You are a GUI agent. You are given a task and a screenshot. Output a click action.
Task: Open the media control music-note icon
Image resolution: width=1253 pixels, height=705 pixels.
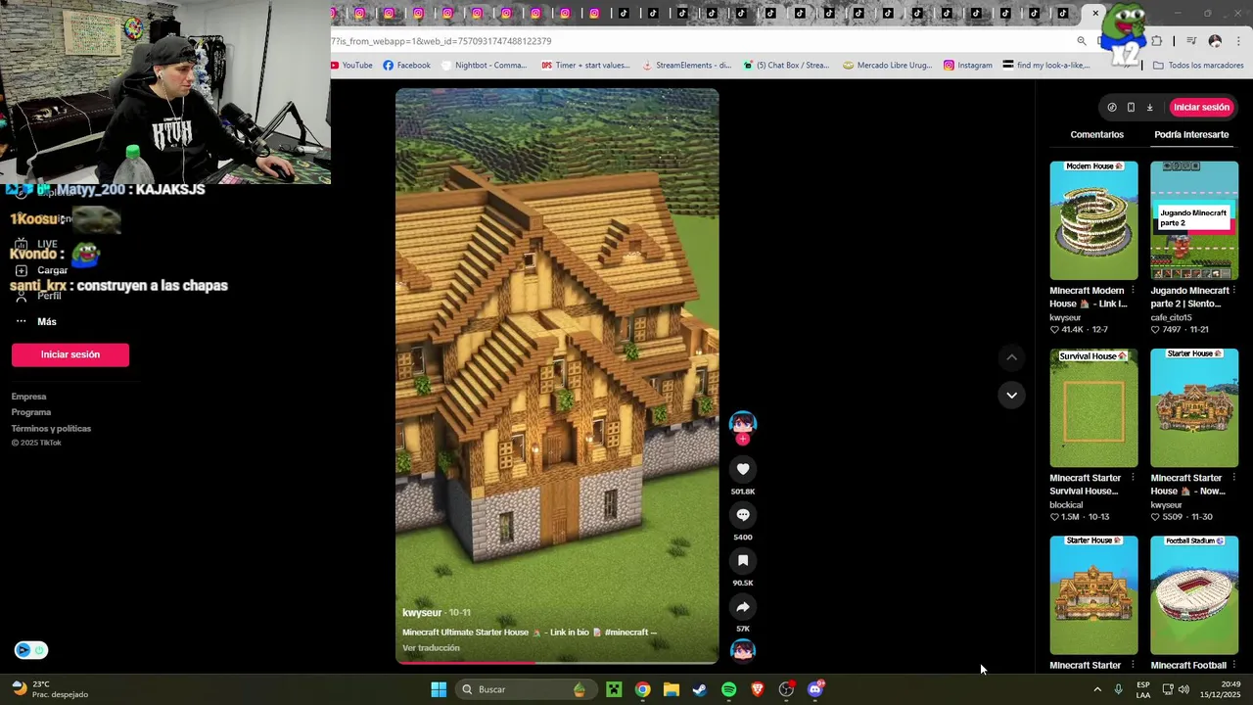coord(1191,41)
